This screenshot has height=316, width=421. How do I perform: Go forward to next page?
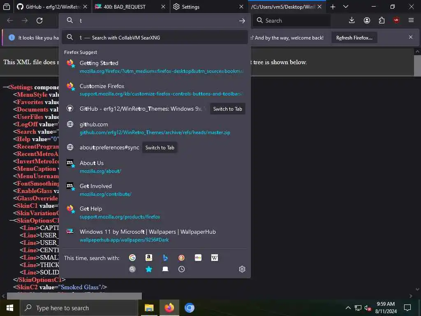coord(25,21)
